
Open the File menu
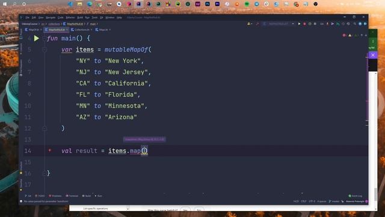(x=27, y=17)
